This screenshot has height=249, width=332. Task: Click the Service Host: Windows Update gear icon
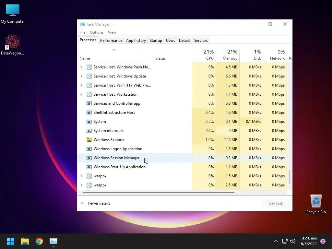[x=89, y=76]
